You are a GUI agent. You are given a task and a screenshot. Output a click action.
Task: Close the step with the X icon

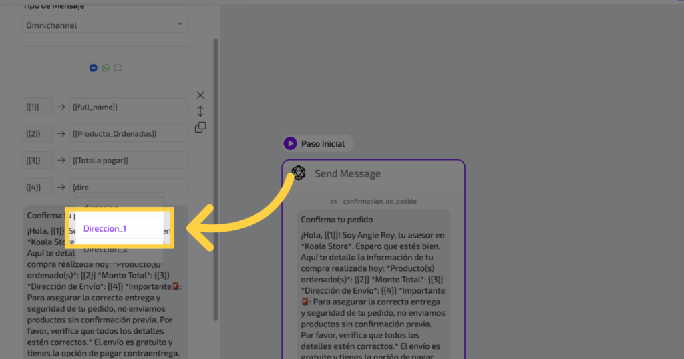[200, 95]
